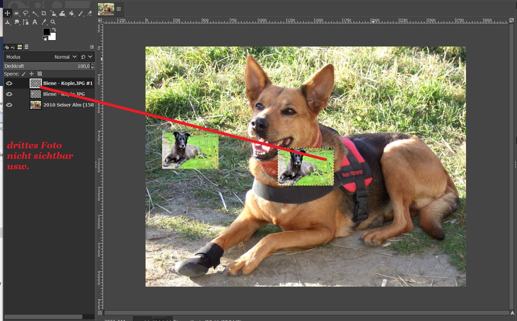
Task: Switch to the Undo History tab
Action: [13, 47]
